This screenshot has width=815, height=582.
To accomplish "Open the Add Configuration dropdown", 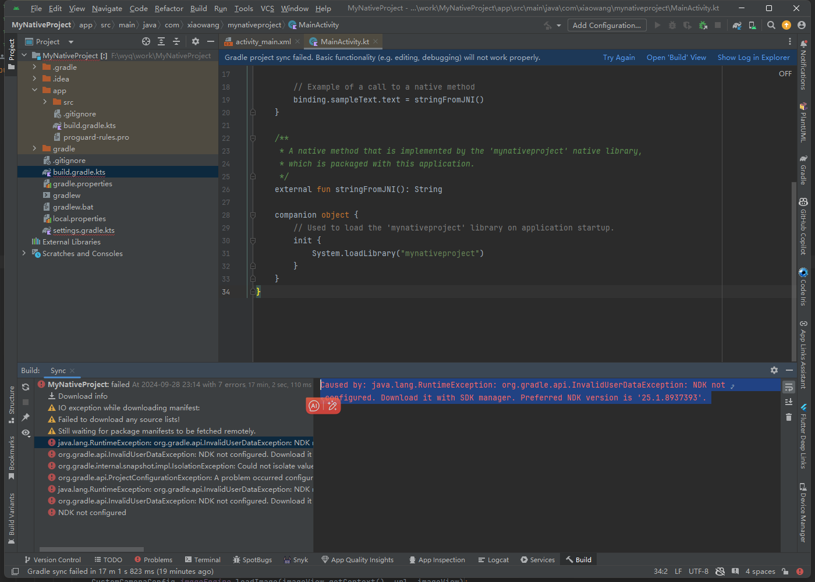I will (x=607, y=25).
